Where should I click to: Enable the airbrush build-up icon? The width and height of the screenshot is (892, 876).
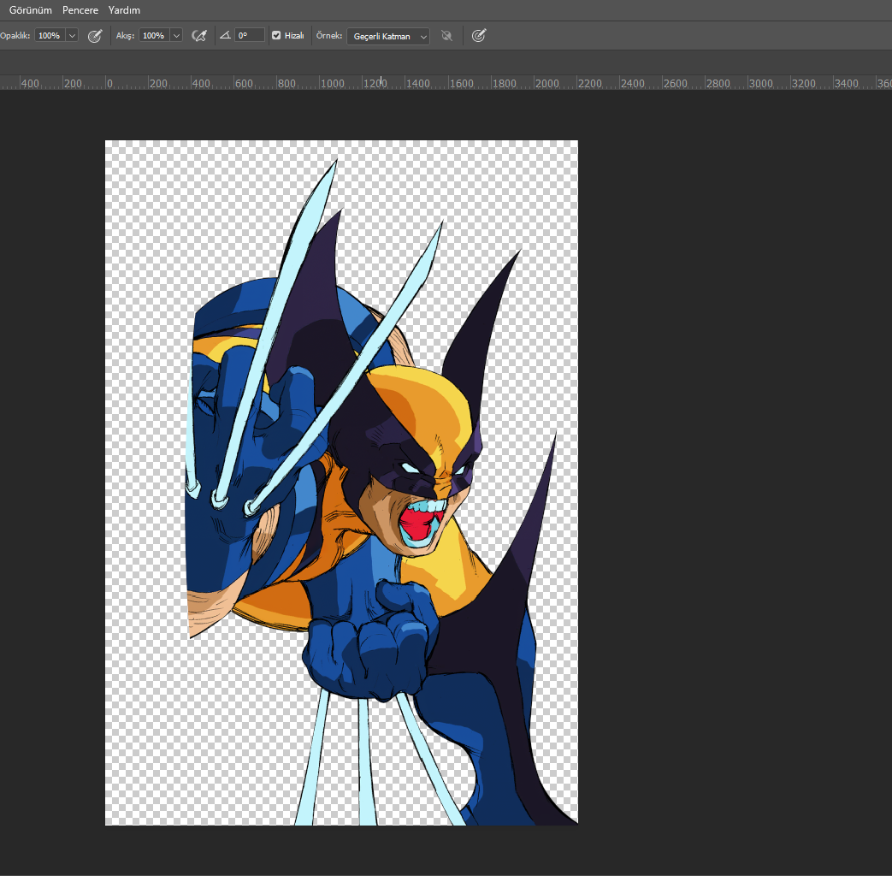[199, 36]
